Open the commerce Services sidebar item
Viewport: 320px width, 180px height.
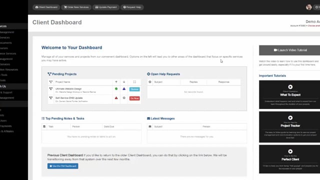point(8,53)
